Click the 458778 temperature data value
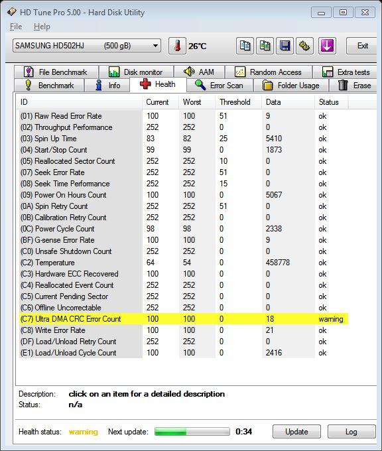 pos(278,263)
